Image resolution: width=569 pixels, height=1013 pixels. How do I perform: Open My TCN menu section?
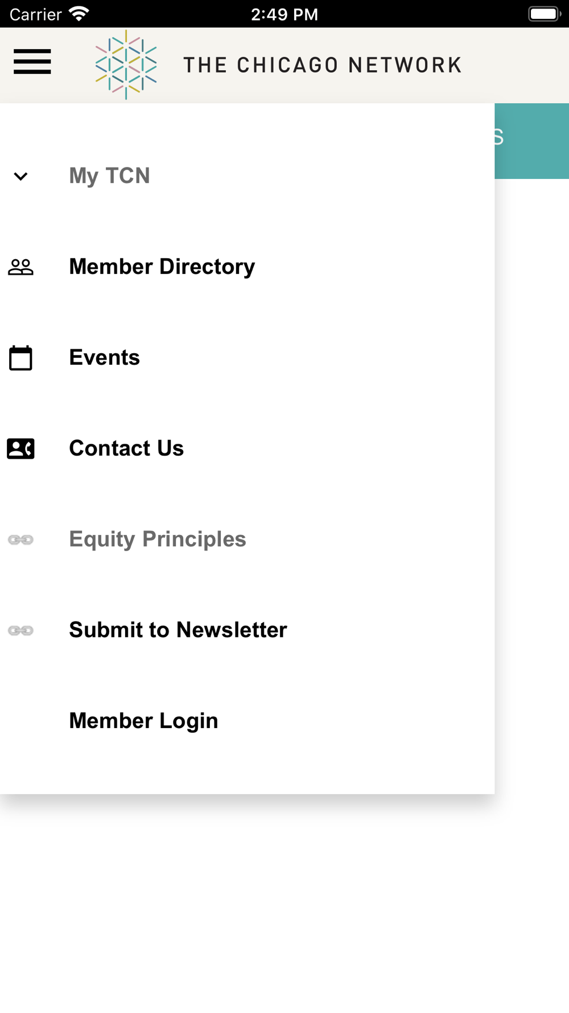tap(109, 175)
